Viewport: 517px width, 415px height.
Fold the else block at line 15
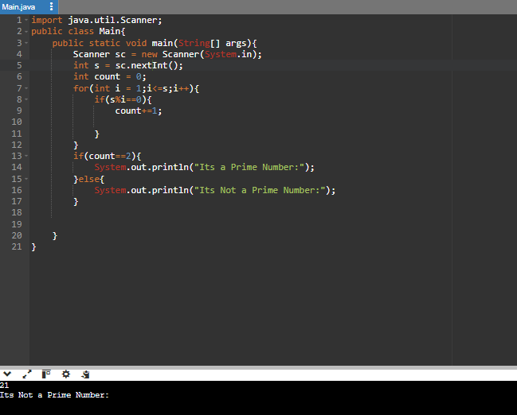26,179
